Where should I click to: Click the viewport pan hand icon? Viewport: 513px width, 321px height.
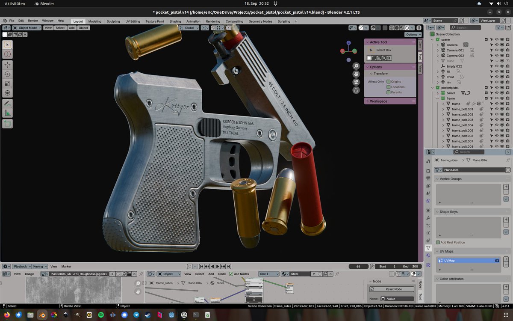[x=356, y=74]
